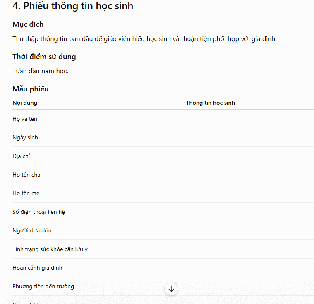
Task: Select the 'Họ tên mẹ' table row
Action: 163,194
